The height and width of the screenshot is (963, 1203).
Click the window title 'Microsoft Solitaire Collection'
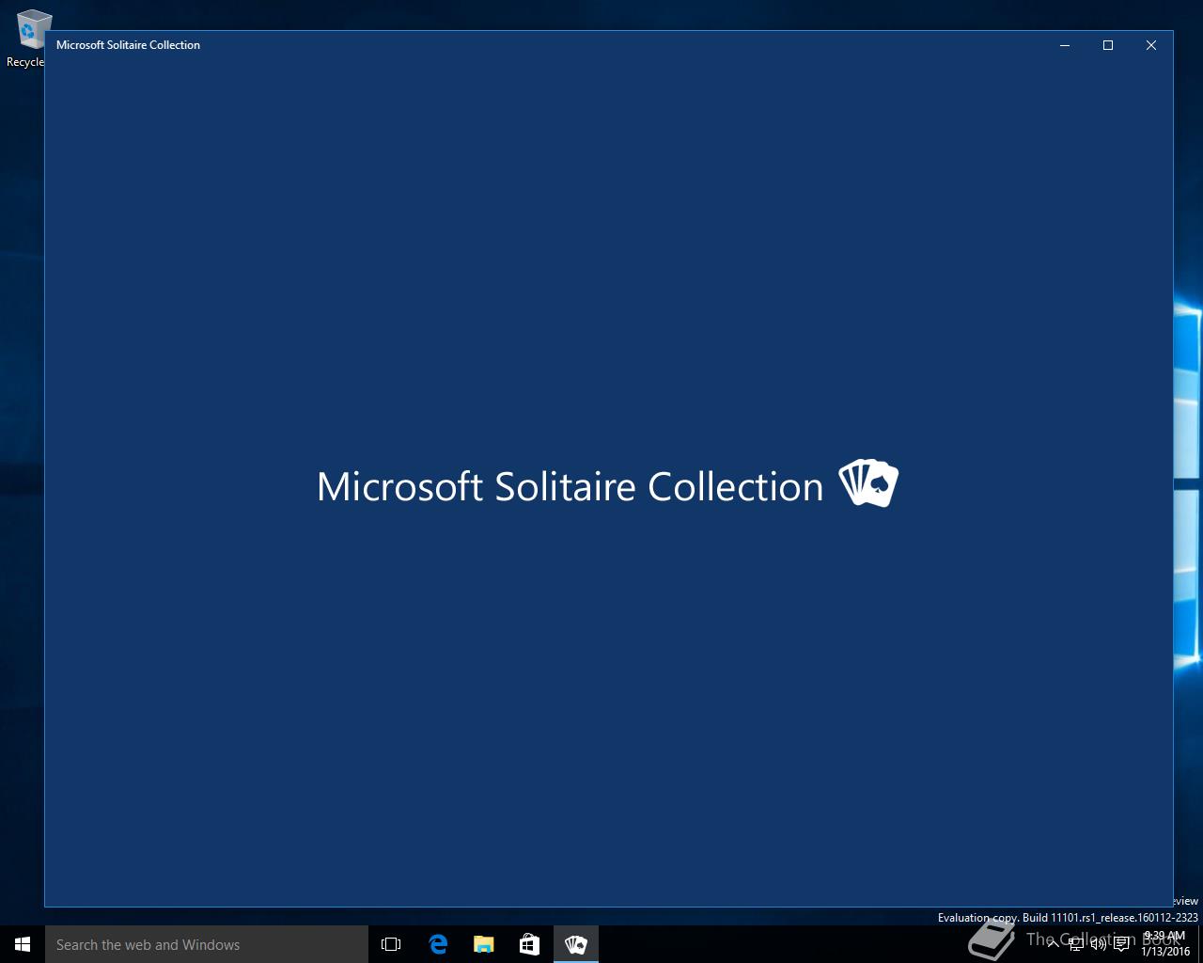pyautogui.click(x=128, y=45)
